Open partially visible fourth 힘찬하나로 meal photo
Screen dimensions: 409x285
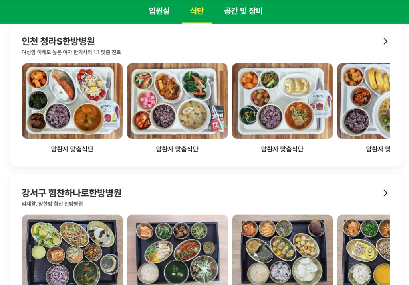(x=363, y=250)
